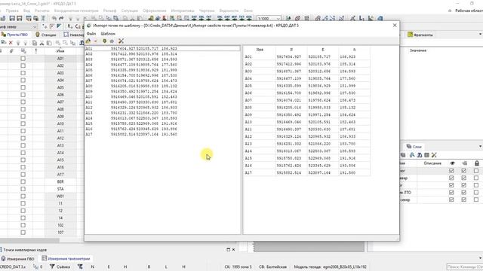Tick the checkbox for point 102
Image resolution: width=483 pixels, height=271 pixels.
(23, 225)
